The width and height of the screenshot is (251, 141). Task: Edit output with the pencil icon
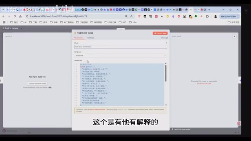(235, 36)
